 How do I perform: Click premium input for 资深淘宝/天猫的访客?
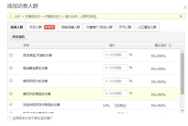pos(115,55)
